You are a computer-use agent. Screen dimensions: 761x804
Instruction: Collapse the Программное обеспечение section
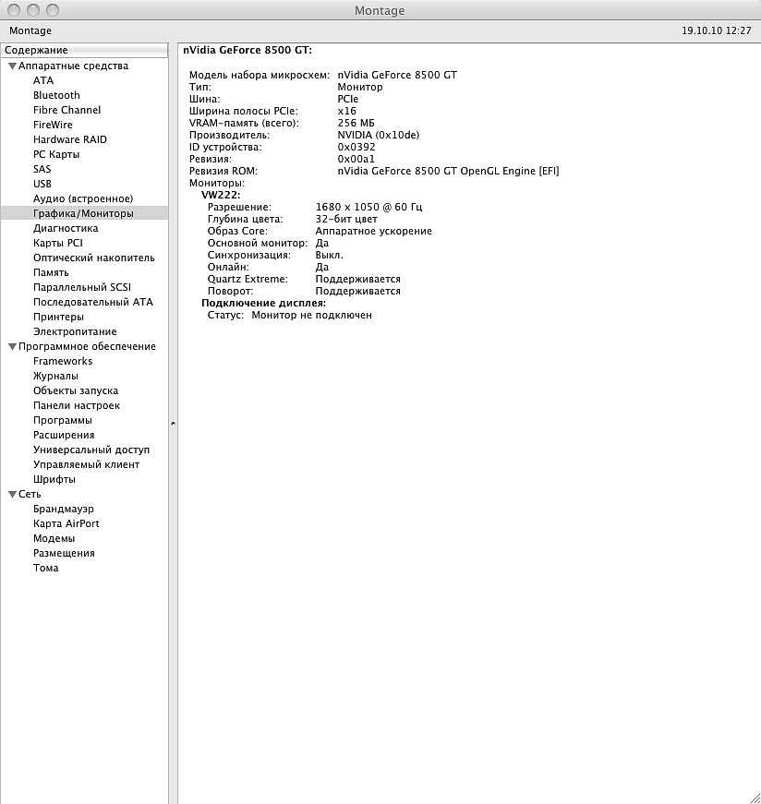point(12,347)
